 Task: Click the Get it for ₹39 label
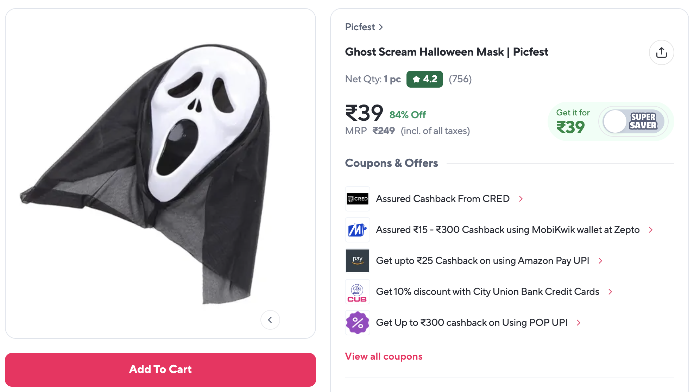point(572,121)
